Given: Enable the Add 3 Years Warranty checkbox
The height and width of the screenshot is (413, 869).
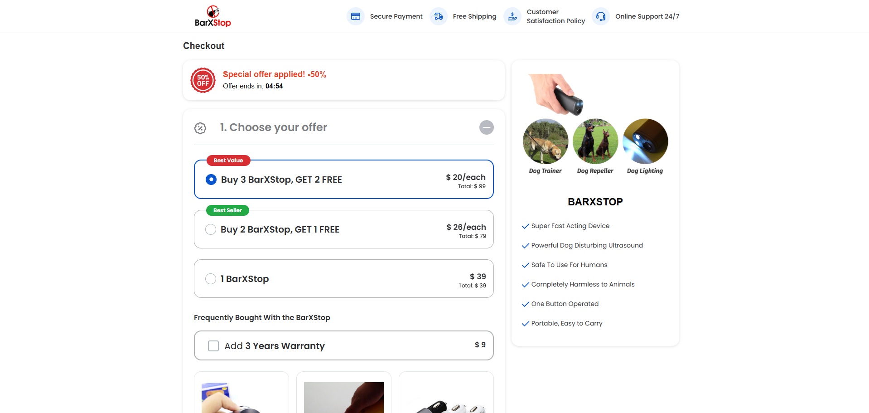Looking at the screenshot, I should pyautogui.click(x=213, y=346).
